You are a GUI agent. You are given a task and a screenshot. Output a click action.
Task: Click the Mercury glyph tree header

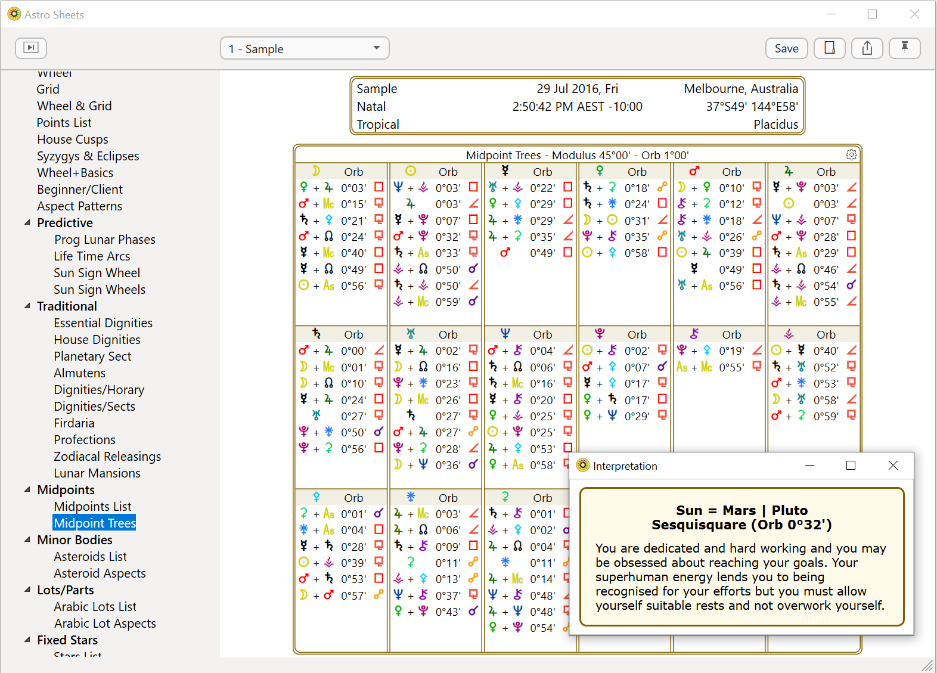point(505,171)
